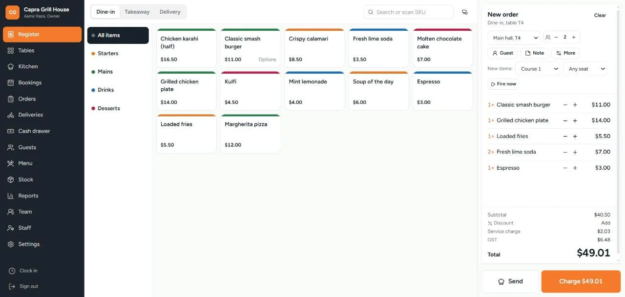This screenshot has height=297, width=625.
Task: Add one more Classic smash burger
Action: [575, 105]
